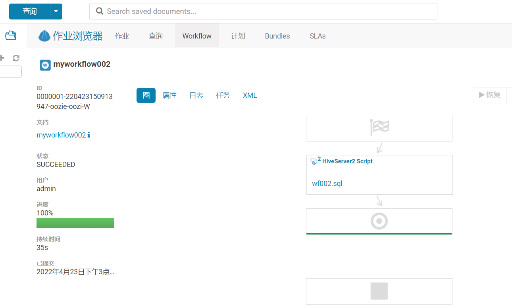Click the workflow ID text 0000001-220423150913

(x=75, y=97)
